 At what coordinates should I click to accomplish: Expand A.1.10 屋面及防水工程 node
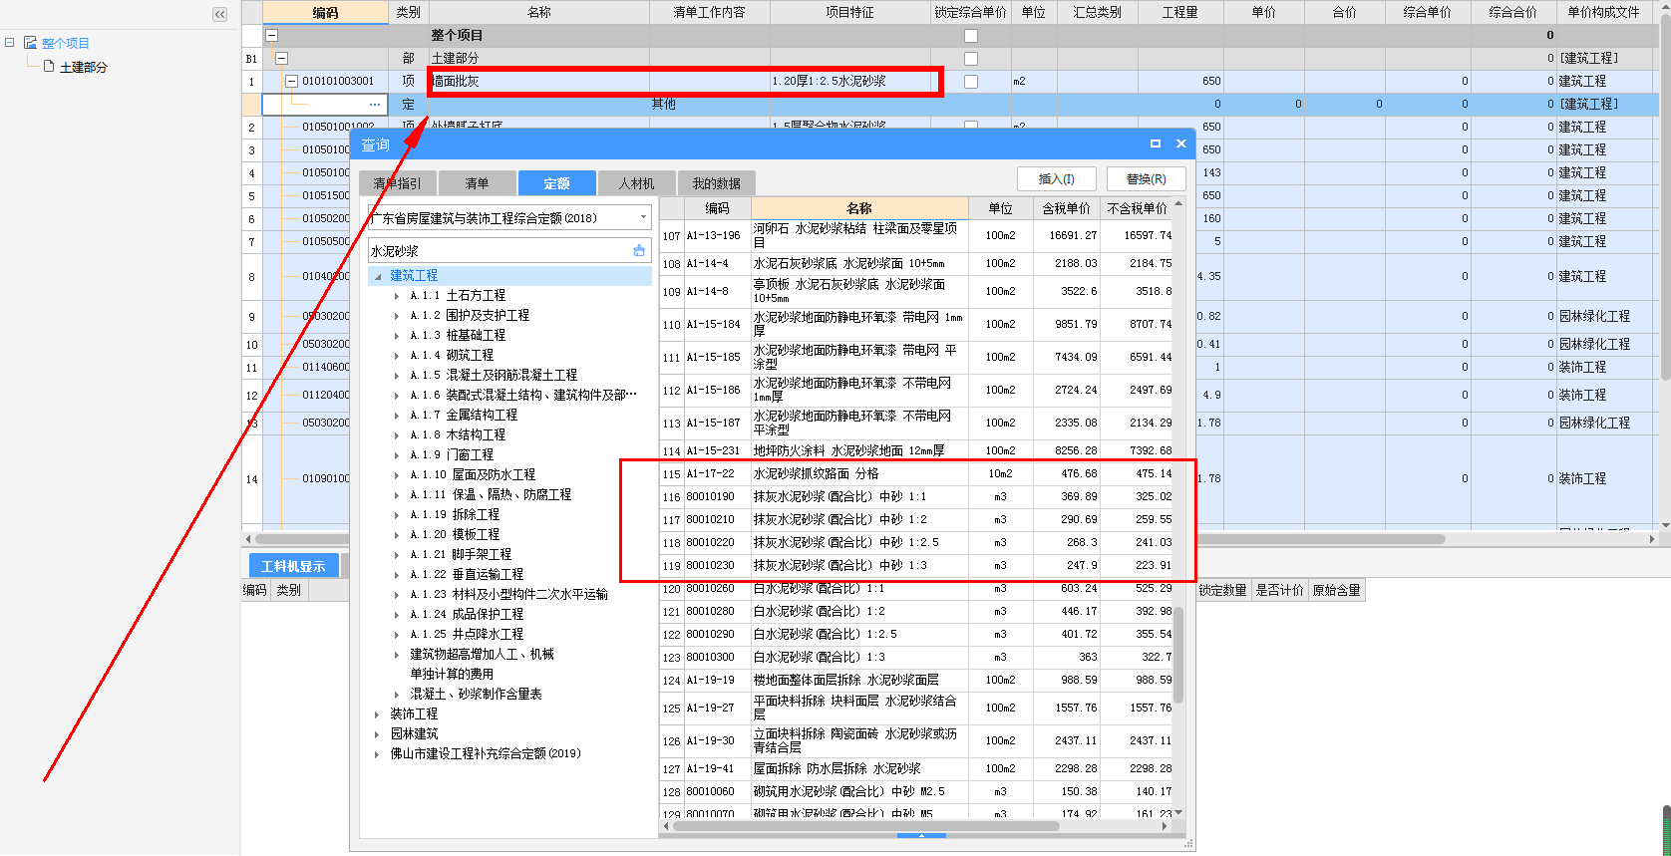coord(397,475)
